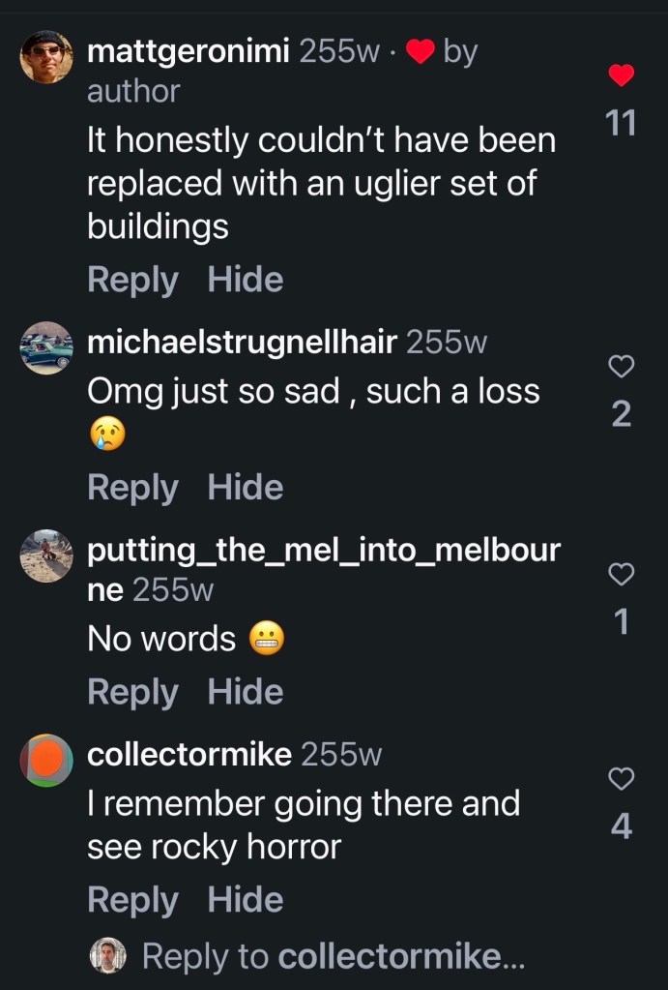The height and width of the screenshot is (990, 668).
Task: Hide the 'No words' comment
Action: (x=246, y=692)
